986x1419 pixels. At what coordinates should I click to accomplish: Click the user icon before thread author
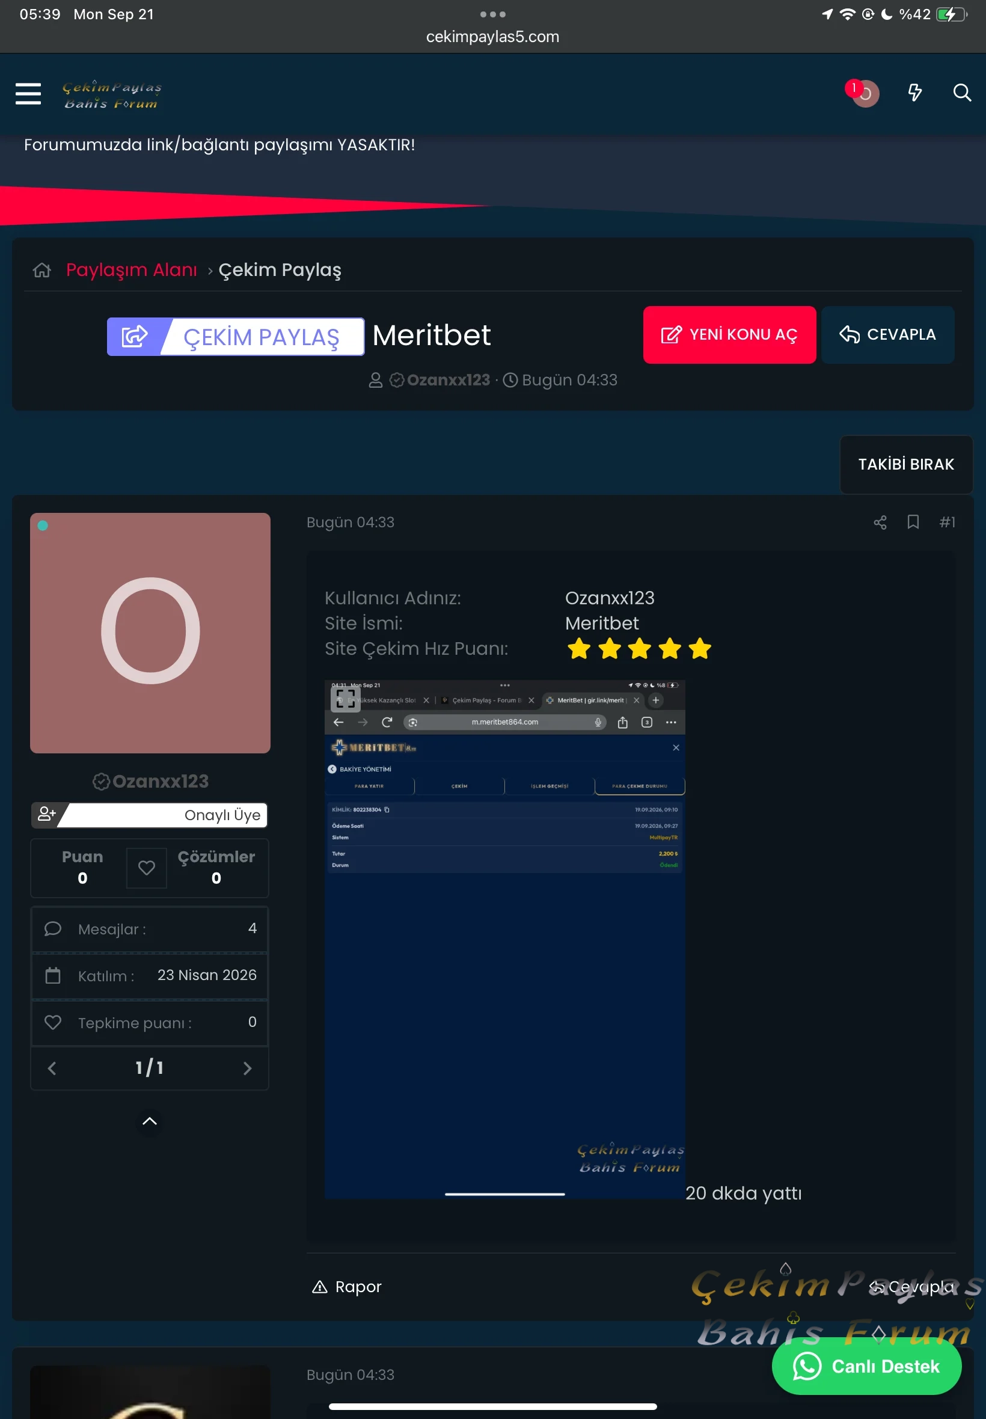pyautogui.click(x=375, y=380)
